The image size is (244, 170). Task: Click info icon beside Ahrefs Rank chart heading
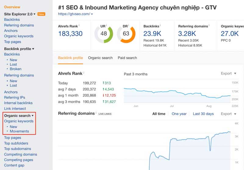84,73
